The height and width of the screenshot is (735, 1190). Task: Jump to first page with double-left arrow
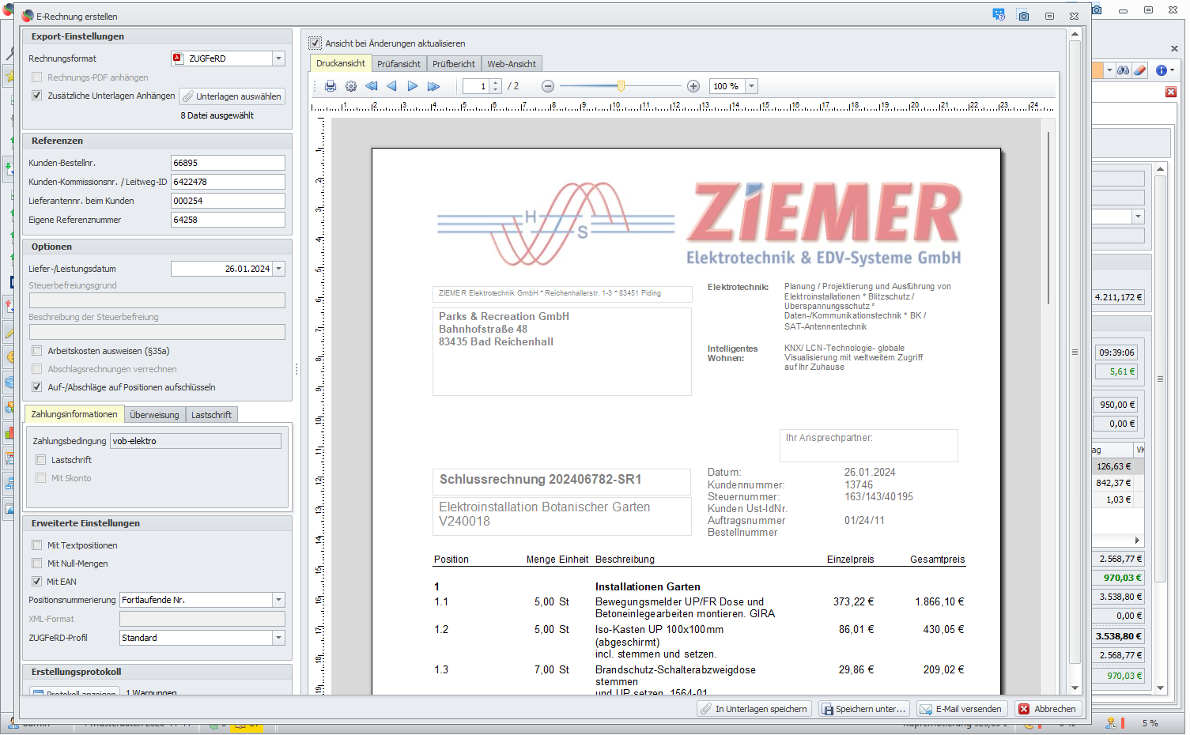372,86
